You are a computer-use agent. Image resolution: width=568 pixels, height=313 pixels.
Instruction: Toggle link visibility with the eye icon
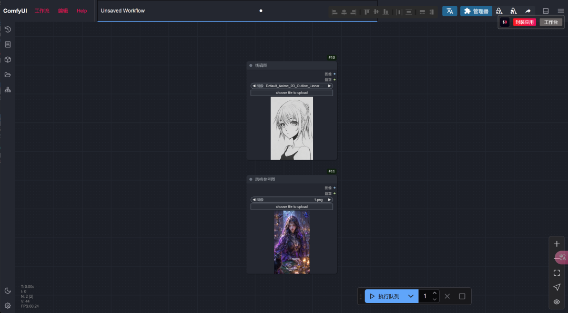[557, 302]
